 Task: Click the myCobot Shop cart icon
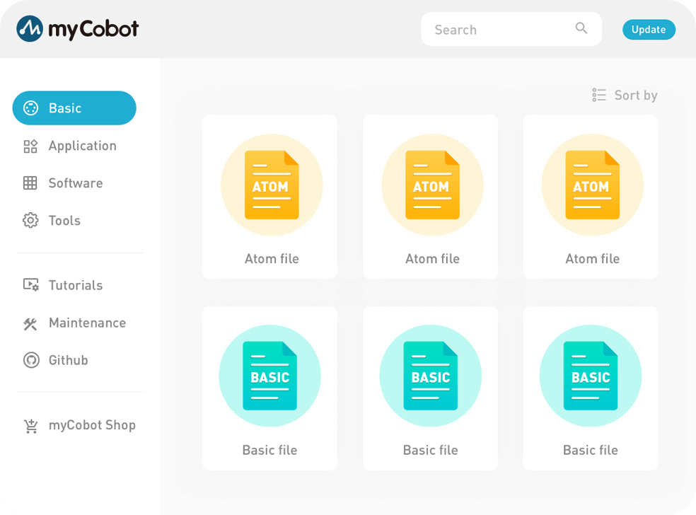click(30, 426)
